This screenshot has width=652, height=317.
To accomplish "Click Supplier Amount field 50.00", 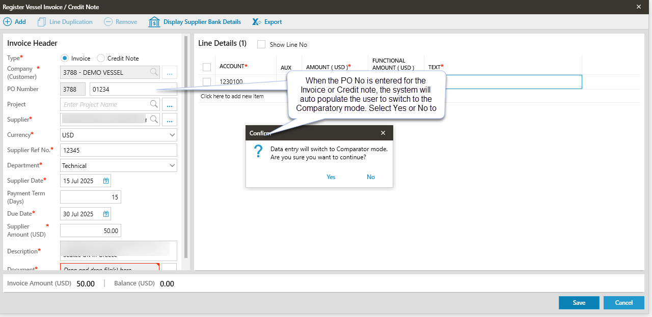I will click(91, 230).
